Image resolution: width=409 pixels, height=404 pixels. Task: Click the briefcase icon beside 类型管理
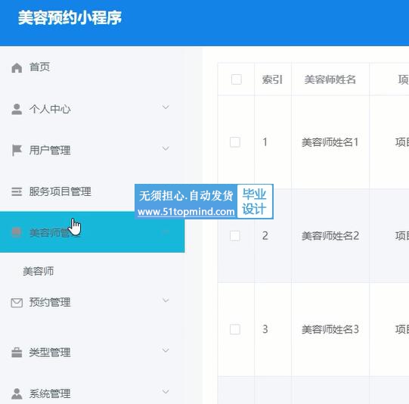tap(17, 353)
